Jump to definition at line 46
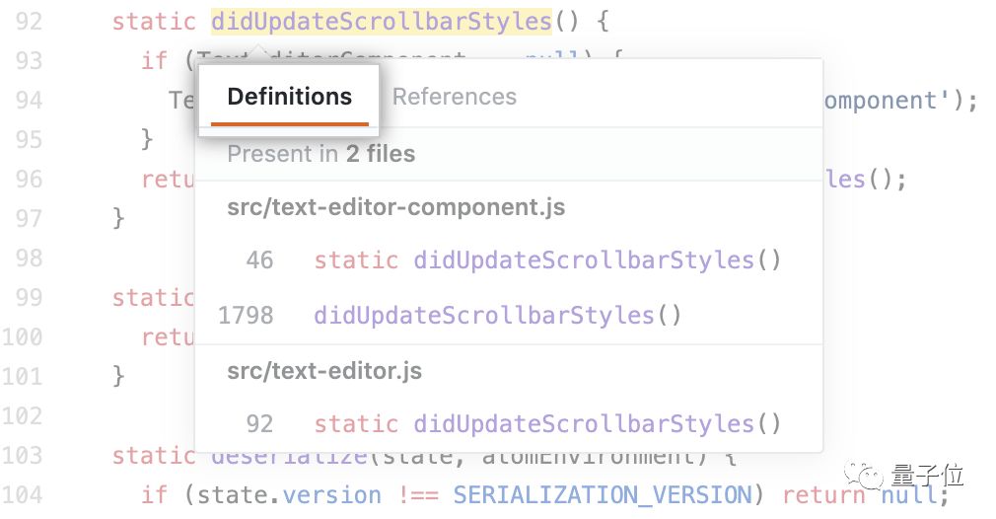This screenshot has height=519, width=996. [547, 260]
